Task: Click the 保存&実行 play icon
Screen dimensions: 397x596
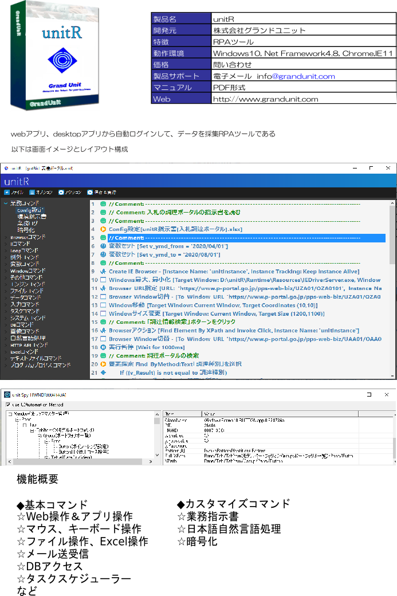Action: pyautogui.click(x=90, y=193)
